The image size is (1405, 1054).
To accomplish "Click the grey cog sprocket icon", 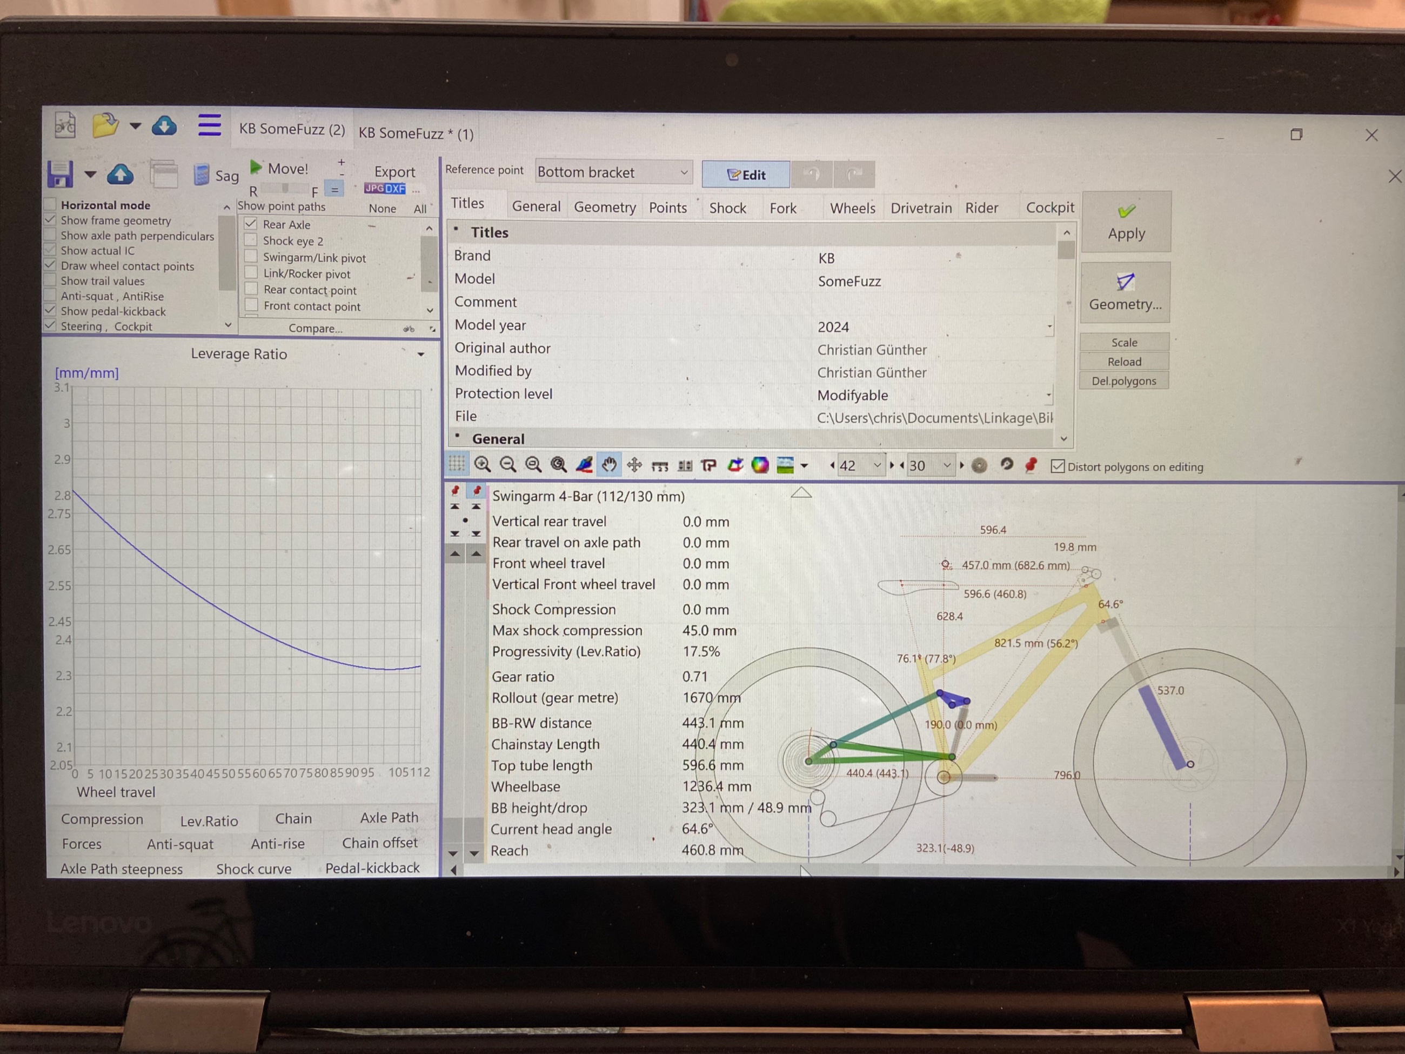I will click(x=979, y=466).
